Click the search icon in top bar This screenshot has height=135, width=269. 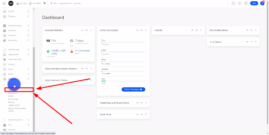click(x=233, y=3)
